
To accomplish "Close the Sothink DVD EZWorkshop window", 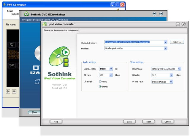I will click(161, 14).
